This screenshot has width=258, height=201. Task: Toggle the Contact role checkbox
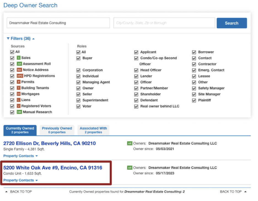(x=194, y=58)
